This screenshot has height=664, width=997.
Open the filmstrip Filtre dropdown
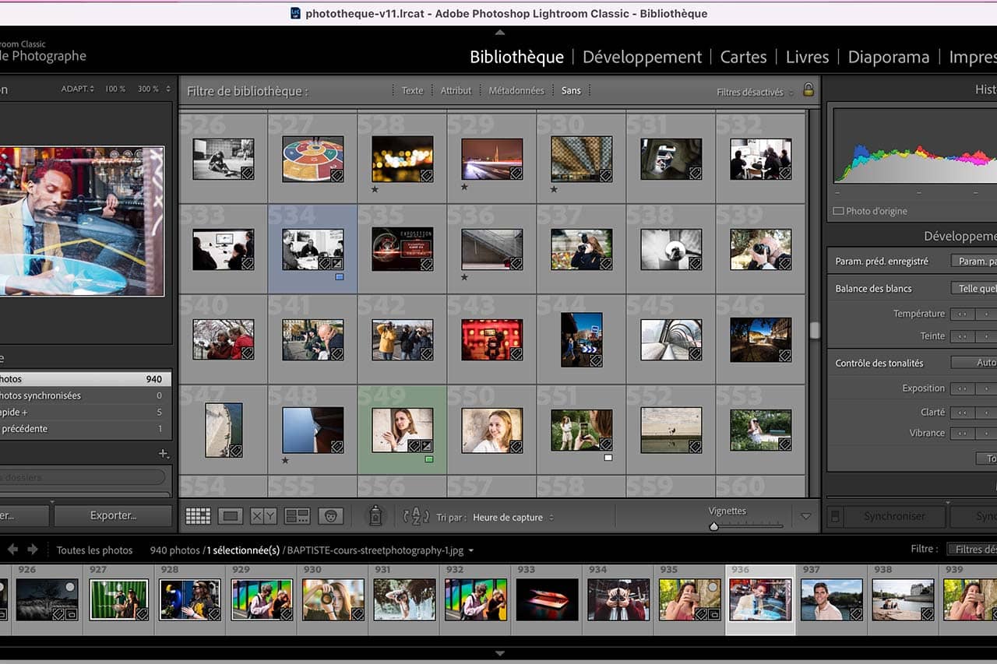pyautogui.click(x=972, y=549)
